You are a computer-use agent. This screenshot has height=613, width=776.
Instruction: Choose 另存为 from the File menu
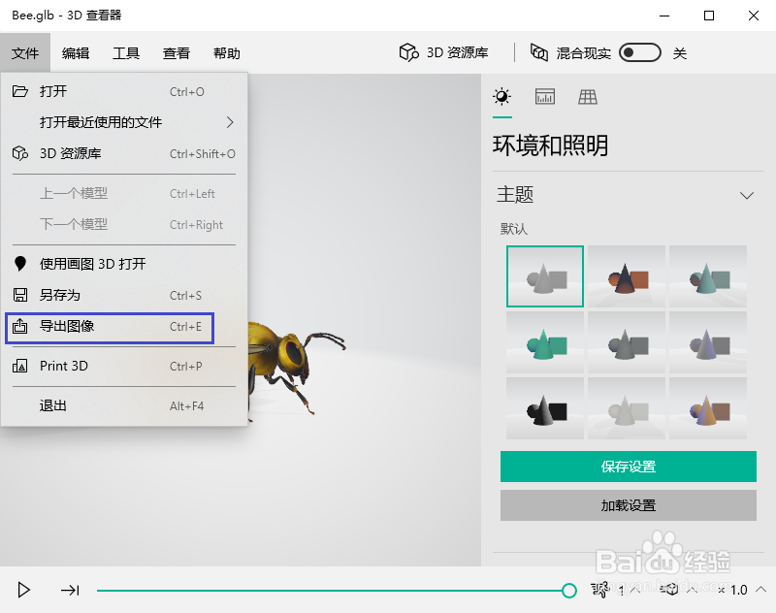124,296
